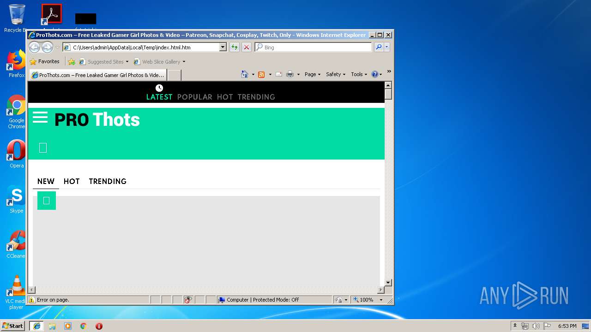Open the Recycle Bin desktop icon
591x332 pixels.
point(17,18)
